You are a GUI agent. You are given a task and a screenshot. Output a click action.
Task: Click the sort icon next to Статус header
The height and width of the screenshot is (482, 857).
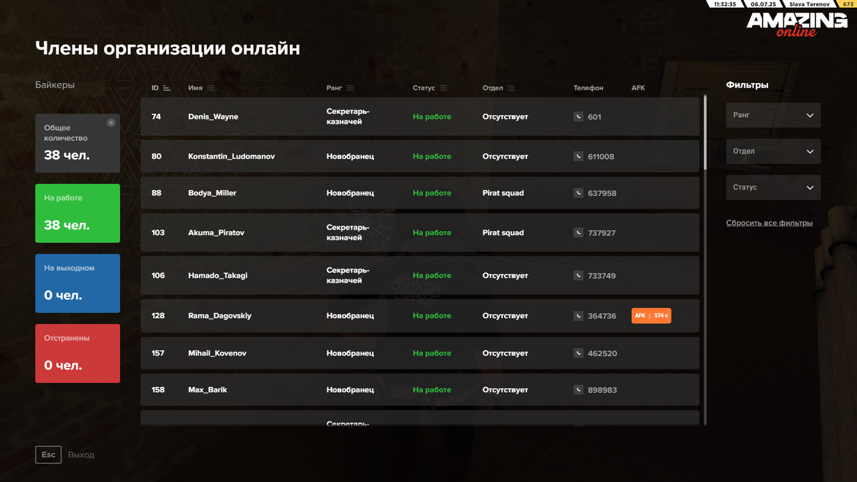tap(443, 88)
